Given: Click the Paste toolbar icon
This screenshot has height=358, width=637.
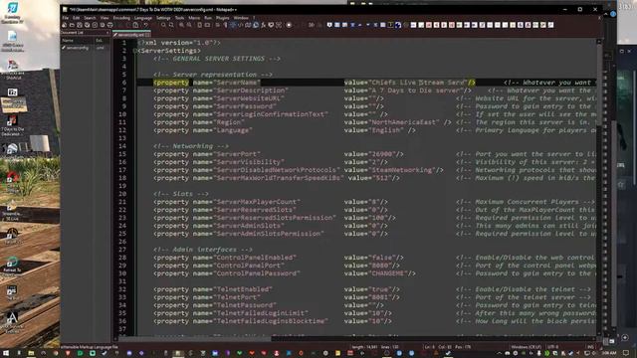Looking at the screenshot, I should (x=135, y=25).
